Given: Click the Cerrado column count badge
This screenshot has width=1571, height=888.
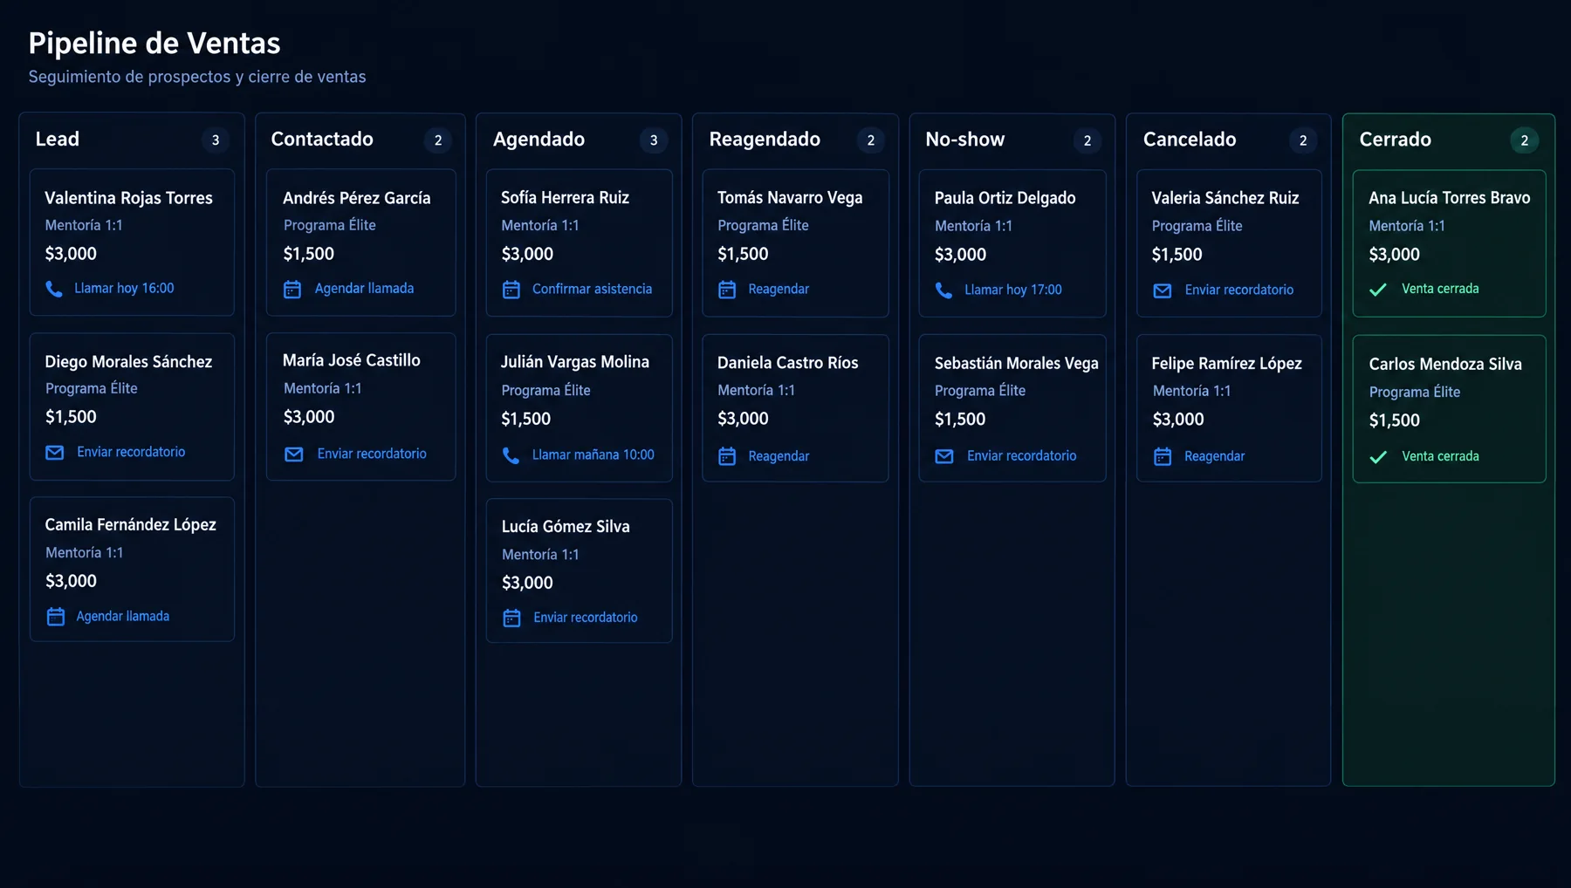Looking at the screenshot, I should point(1525,140).
